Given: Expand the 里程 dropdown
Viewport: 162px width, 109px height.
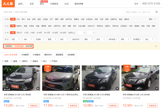Looking at the screenshot, I should point(52,39).
